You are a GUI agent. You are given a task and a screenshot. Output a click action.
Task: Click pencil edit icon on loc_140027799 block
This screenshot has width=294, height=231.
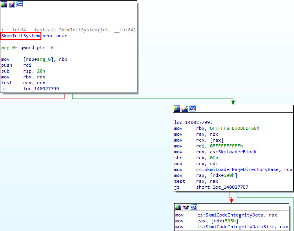point(185,109)
